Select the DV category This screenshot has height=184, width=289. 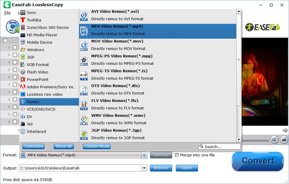pyautogui.click(x=49, y=117)
